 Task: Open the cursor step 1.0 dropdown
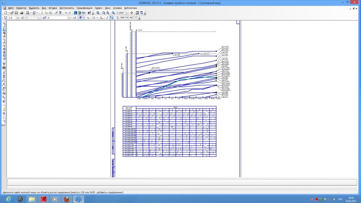[17, 18]
